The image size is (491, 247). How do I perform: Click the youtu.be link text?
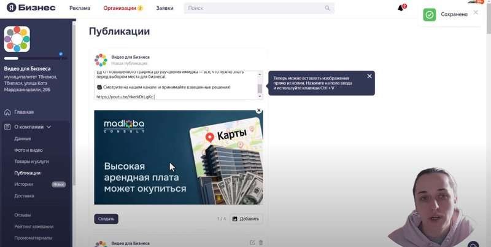tap(125, 97)
